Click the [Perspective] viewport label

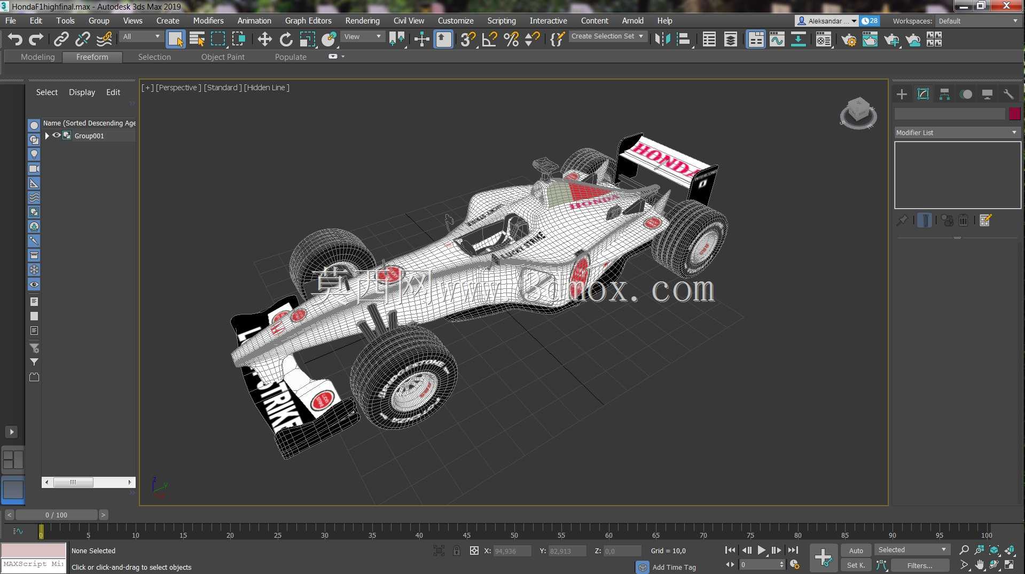(178, 88)
